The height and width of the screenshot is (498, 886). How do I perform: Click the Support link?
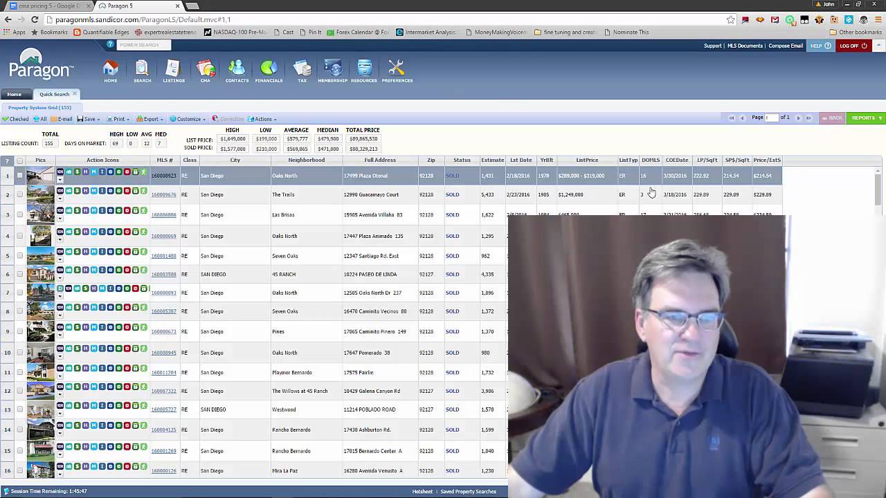[712, 46]
